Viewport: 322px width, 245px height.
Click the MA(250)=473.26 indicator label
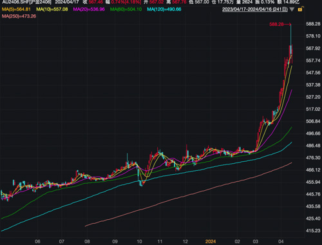tap(19, 16)
